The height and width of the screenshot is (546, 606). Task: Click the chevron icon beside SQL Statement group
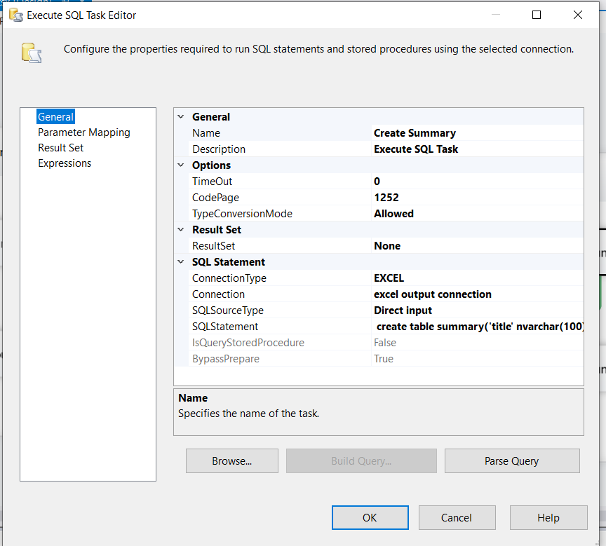(181, 261)
